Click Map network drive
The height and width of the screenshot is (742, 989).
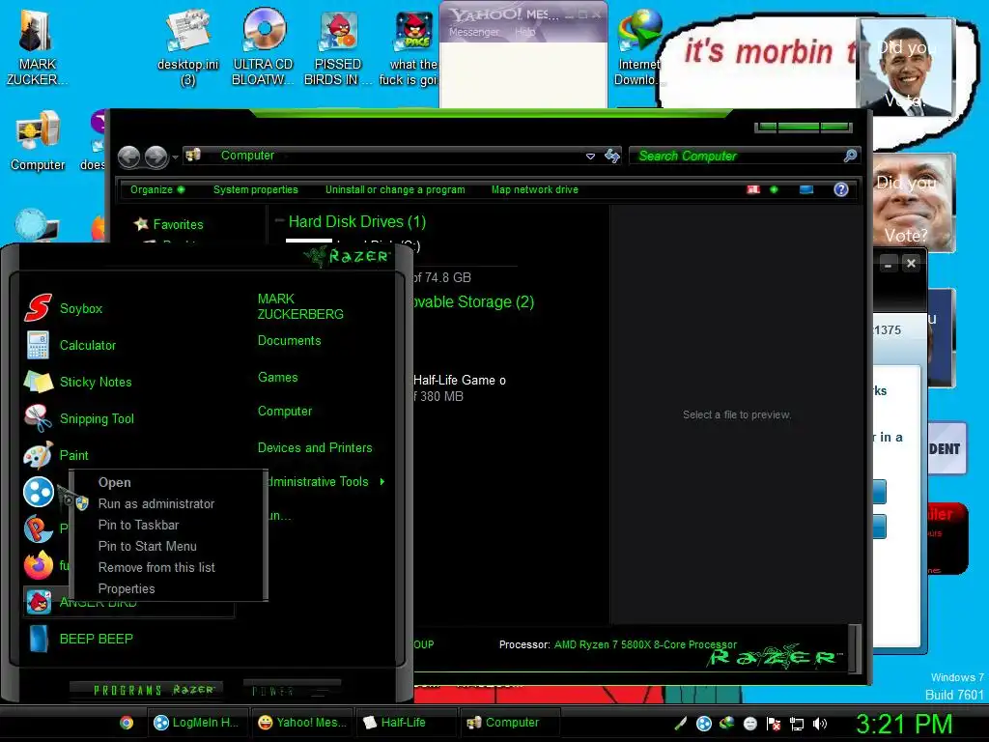[534, 189]
